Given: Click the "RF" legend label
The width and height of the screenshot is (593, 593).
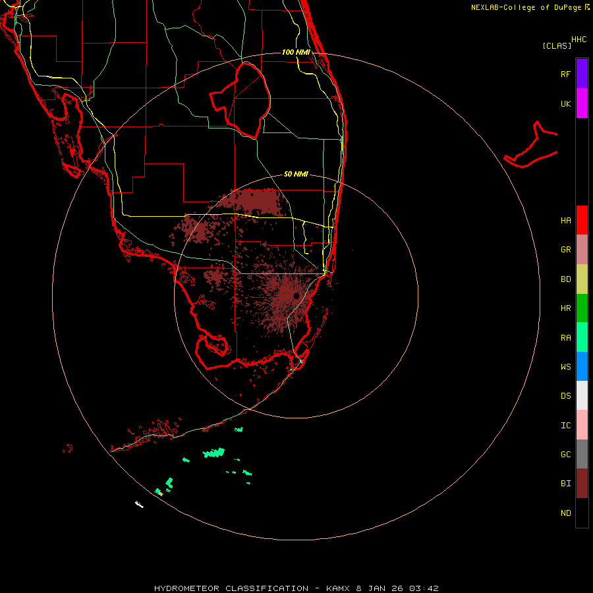Looking at the screenshot, I should (565, 74).
